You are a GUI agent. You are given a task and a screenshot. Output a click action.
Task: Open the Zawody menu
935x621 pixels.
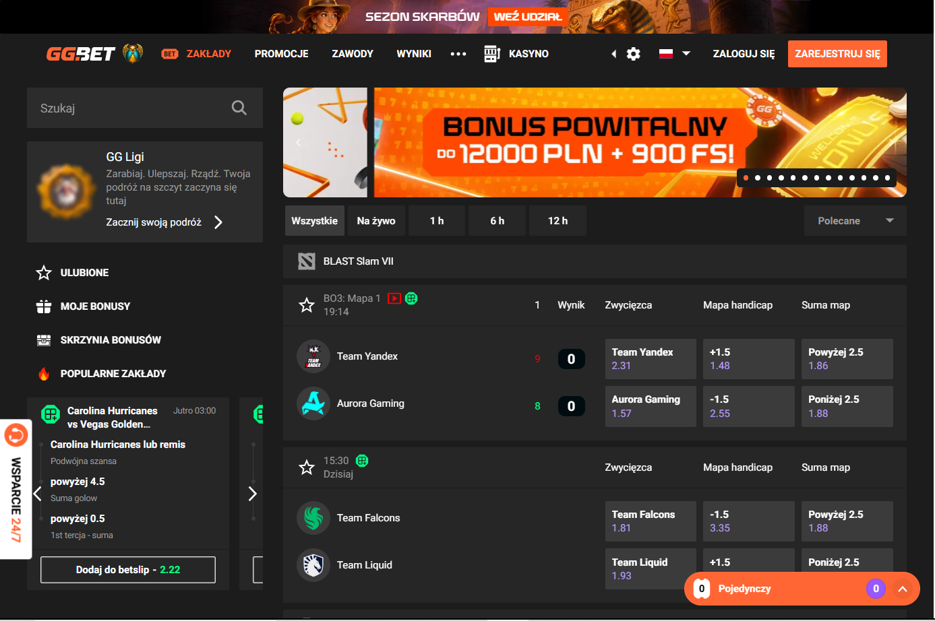click(353, 54)
